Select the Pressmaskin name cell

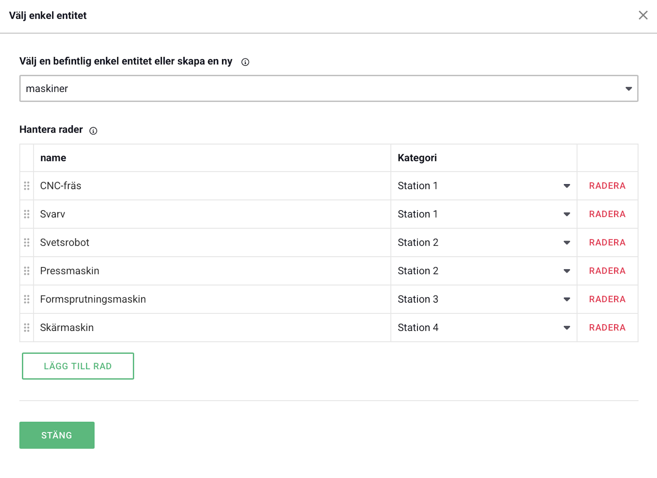pos(212,271)
